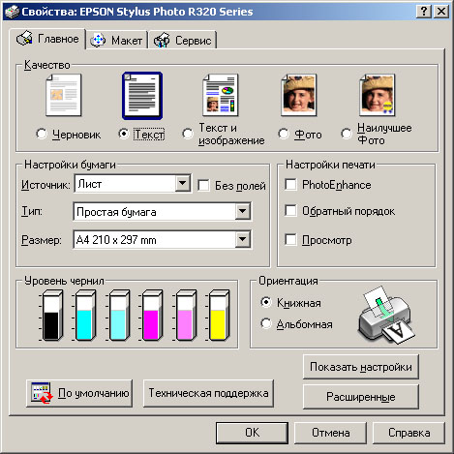Click the yellow ink cartridge level indicator

(x=219, y=316)
